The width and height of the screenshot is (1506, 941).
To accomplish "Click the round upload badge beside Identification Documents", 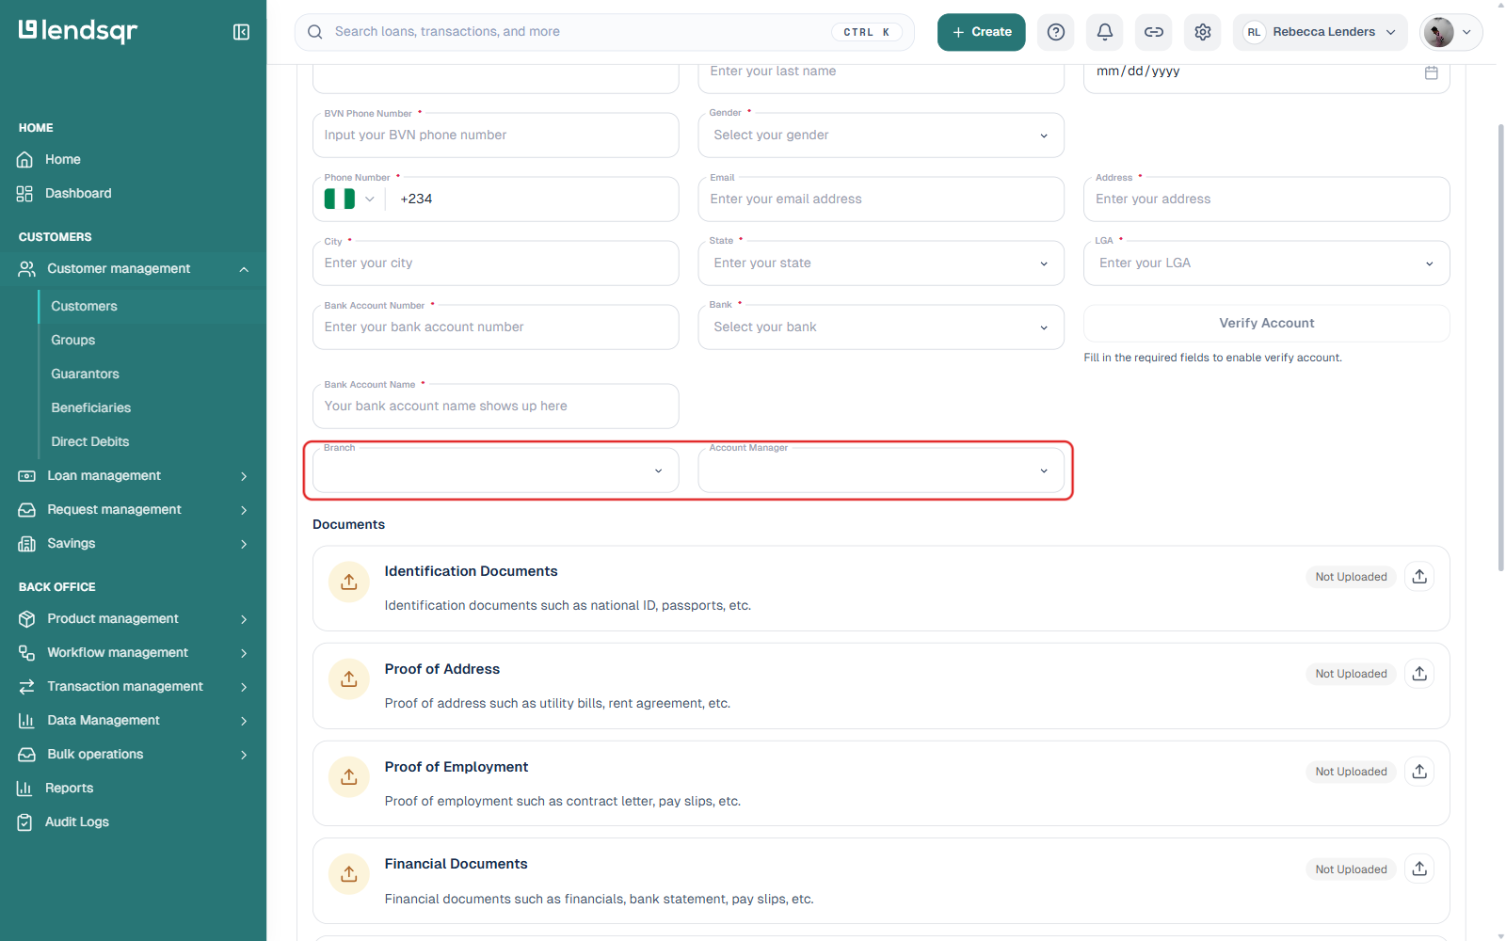I will coord(349,582).
